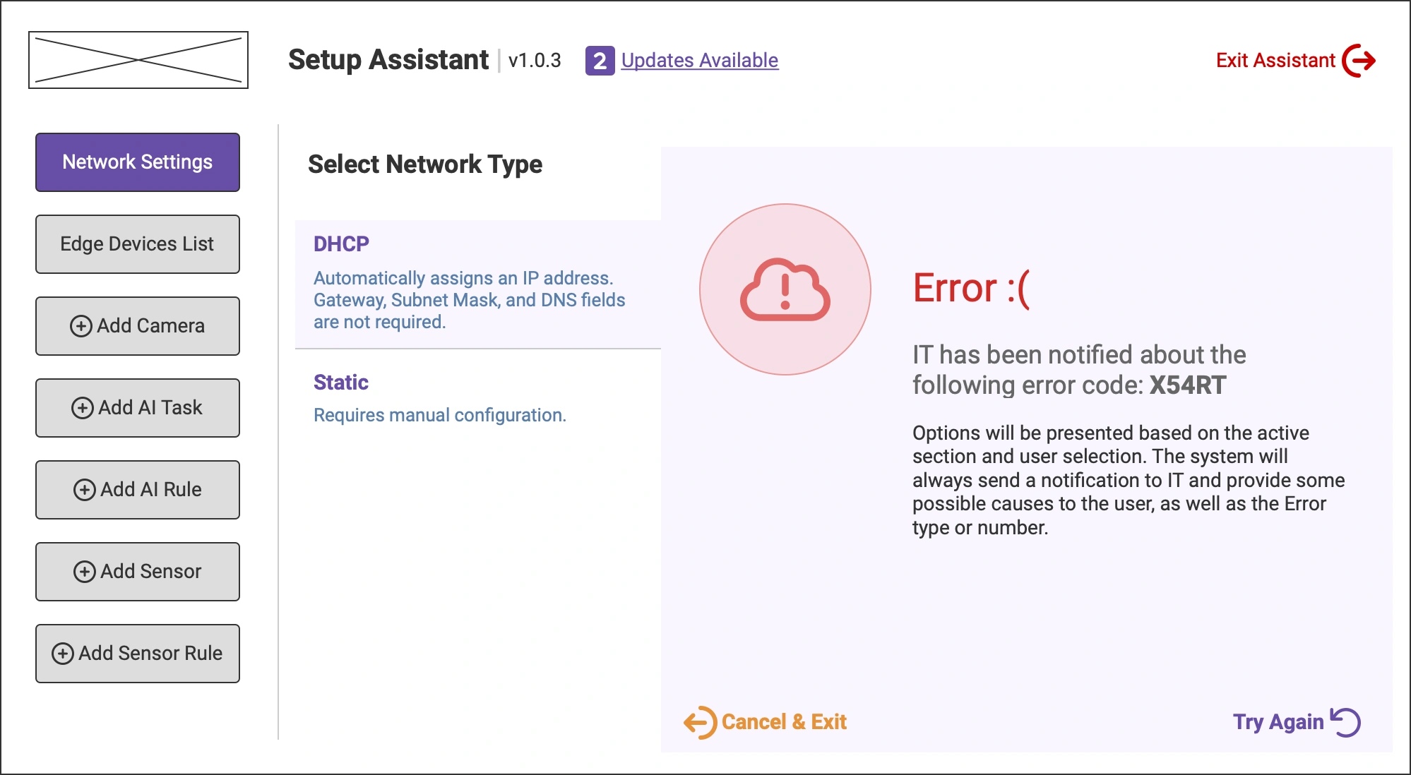
Task: Click the red cloud error icon
Action: [x=784, y=289]
